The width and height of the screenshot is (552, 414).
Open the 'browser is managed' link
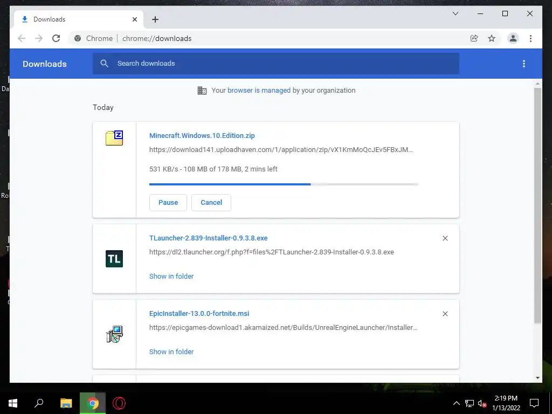pyautogui.click(x=259, y=91)
